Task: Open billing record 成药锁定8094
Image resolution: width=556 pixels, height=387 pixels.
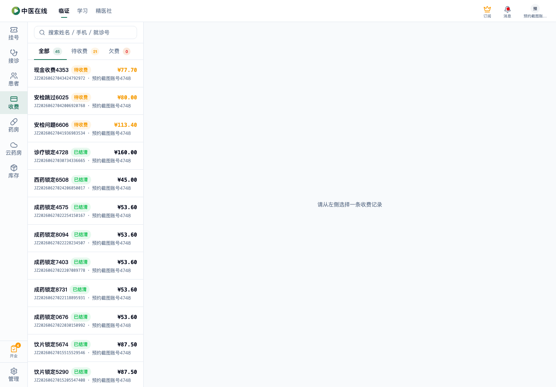Action: [x=85, y=238]
